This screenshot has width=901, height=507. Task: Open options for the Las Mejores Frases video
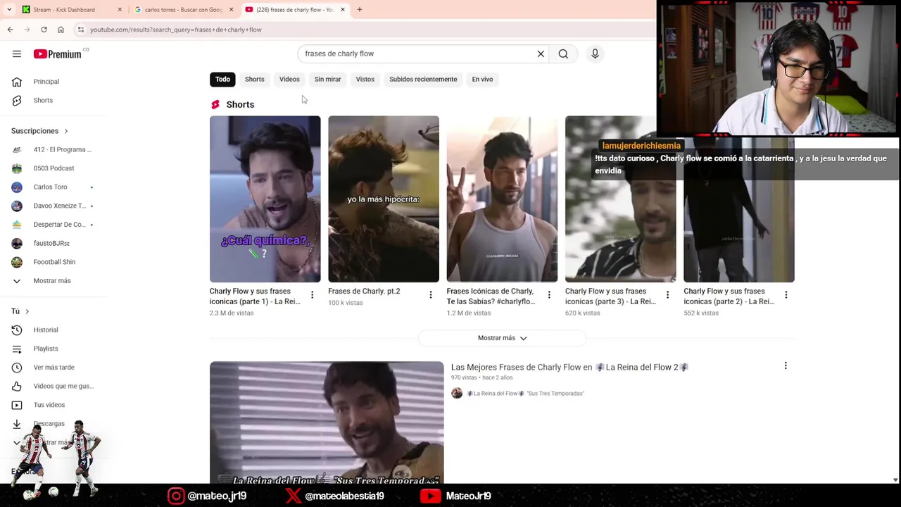[x=786, y=365]
